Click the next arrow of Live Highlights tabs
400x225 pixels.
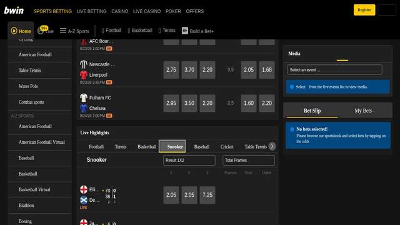coord(272,146)
